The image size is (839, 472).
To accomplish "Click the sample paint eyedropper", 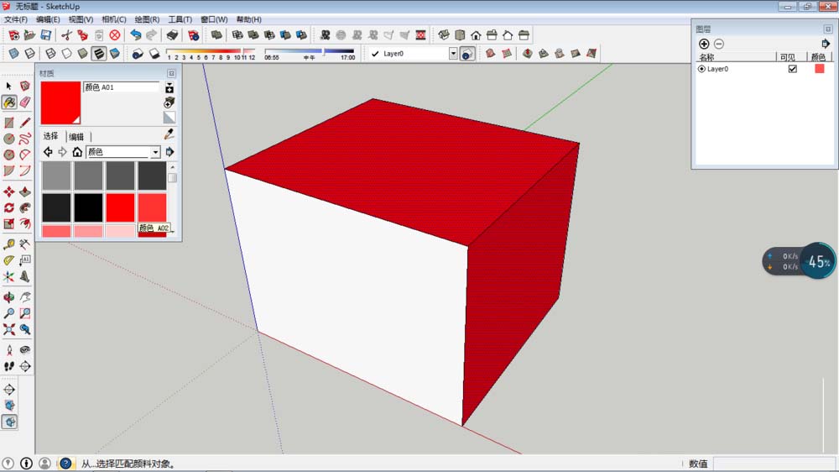I will click(x=169, y=134).
